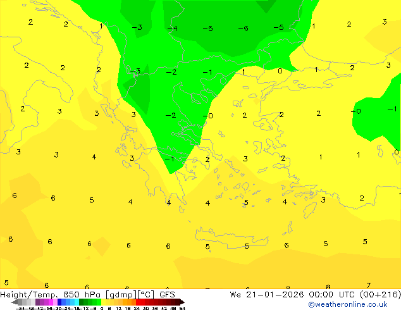Image resolution: width=401 pixels, height=310 pixels.
Task: Click the dark purple swatch in the legend
Action: tap(37, 302)
